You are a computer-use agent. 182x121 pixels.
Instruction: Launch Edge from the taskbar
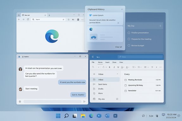pyautogui.click(x=91, y=116)
